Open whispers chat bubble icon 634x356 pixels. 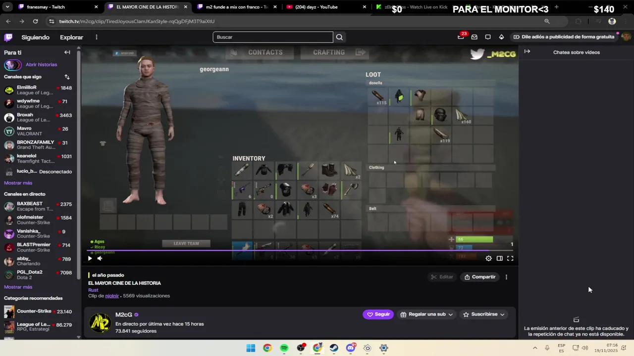[488, 37]
